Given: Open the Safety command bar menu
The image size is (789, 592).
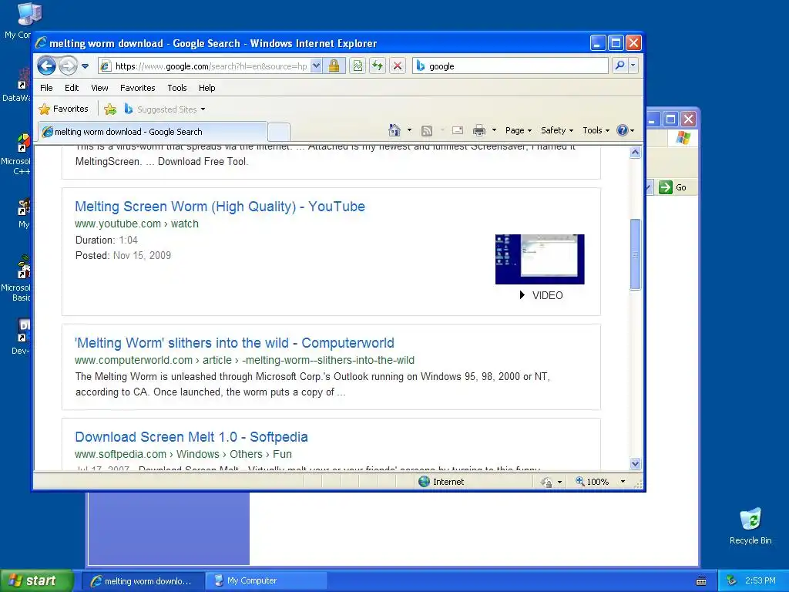Looking at the screenshot, I should tap(556, 130).
